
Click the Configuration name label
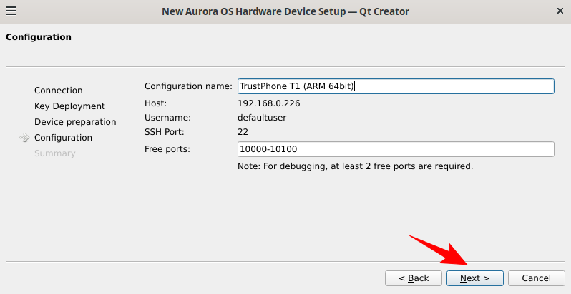[188, 86]
